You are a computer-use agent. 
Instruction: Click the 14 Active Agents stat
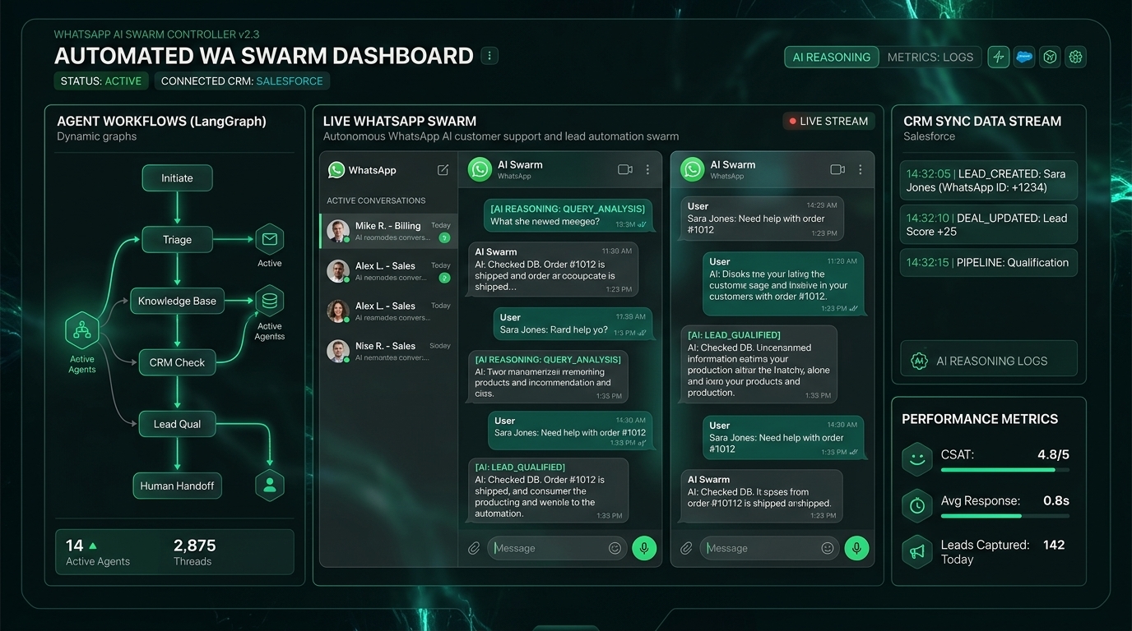[x=98, y=552]
